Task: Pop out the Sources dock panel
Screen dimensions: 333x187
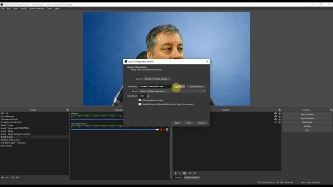Action: click(279, 110)
